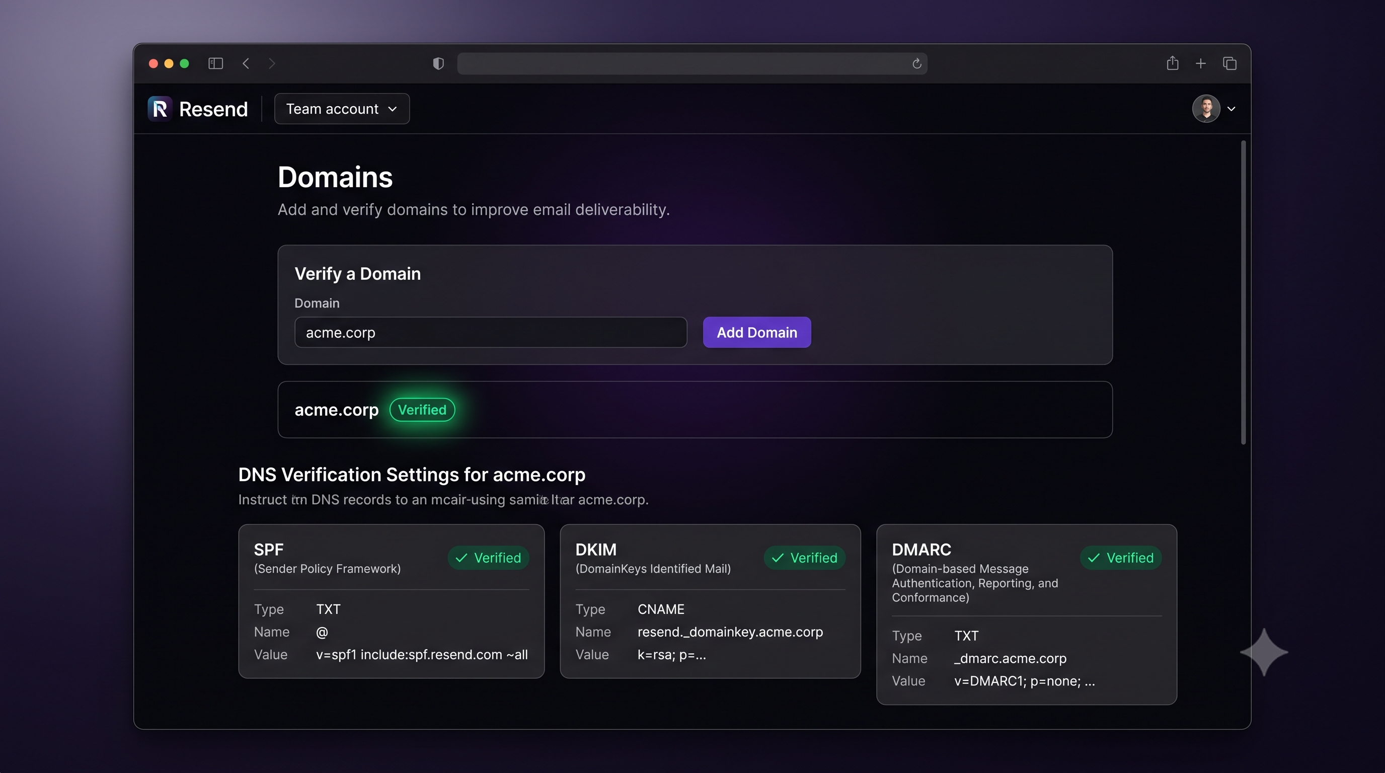Select the DKIM value 'k=rsa; p=...'
The width and height of the screenshot is (1385, 773).
pos(671,654)
